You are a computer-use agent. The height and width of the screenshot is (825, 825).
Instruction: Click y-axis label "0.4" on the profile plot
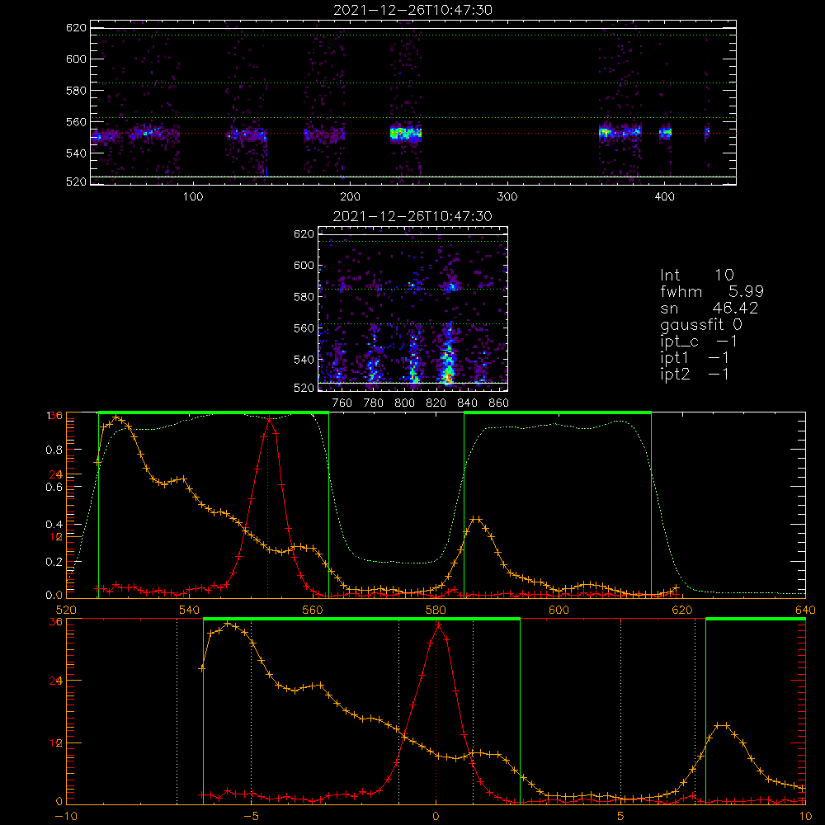pos(54,525)
